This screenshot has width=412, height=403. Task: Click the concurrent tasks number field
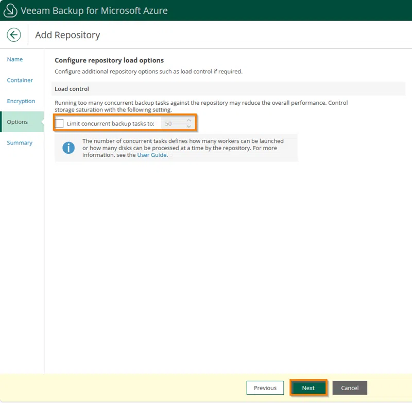(174, 124)
